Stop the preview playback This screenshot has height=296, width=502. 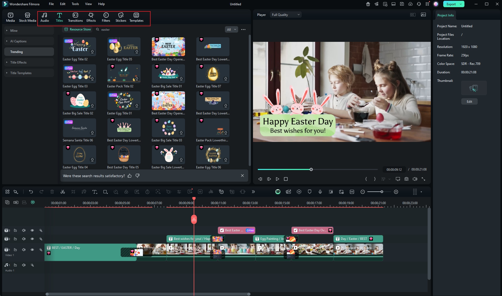coord(286,179)
